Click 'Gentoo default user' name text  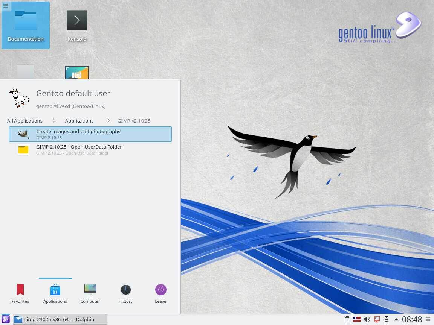pos(73,93)
